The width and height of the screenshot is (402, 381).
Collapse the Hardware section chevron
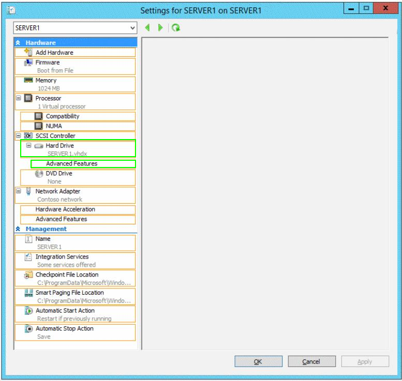click(18, 42)
